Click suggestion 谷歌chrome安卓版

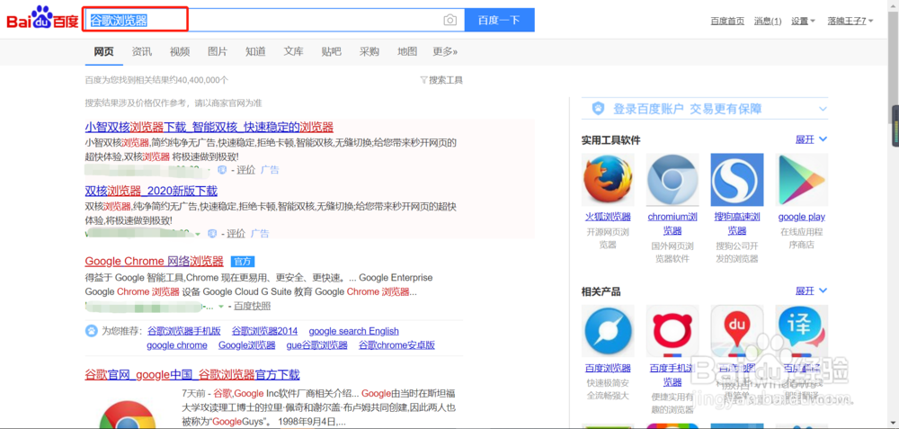coord(396,345)
